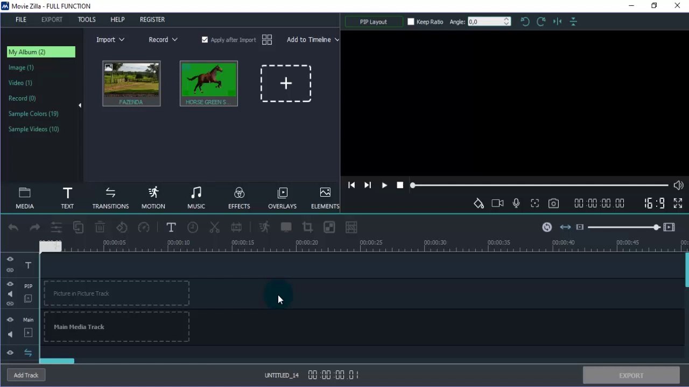The width and height of the screenshot is (689, 387).
Task: Mute the PIP track speaker
Action: pos(10,294)
